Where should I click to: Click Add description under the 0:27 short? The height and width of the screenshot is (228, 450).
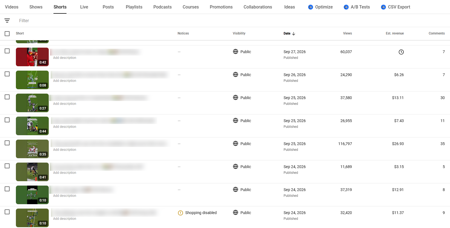[65, 104]
